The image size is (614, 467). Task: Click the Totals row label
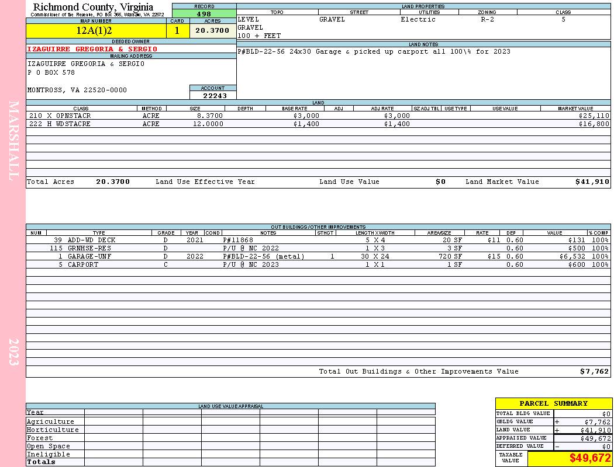click(41, 462)
